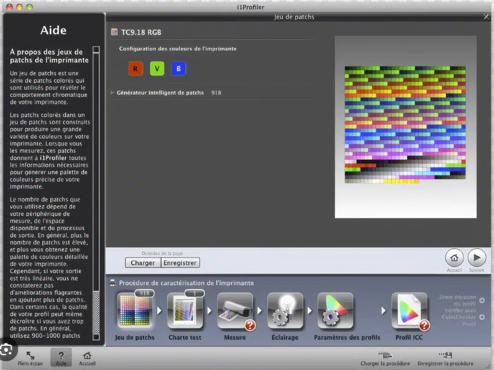The image size is (494, 370).
Task: Click the blue B color swatch
Action: [x=178, y=69]
